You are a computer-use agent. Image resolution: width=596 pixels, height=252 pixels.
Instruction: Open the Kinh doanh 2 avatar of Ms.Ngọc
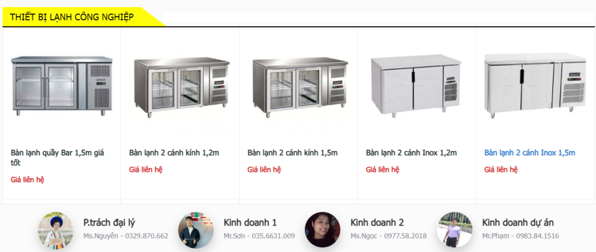pos(322,230)
